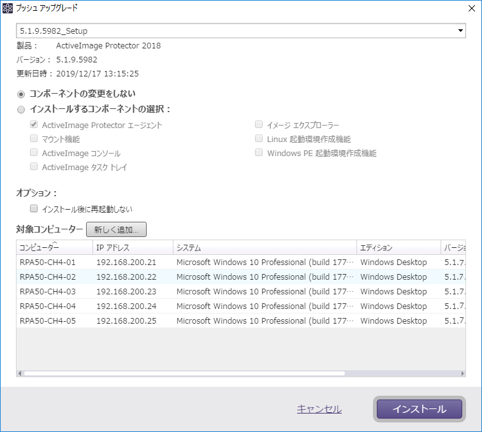Click the scrollbar's left arrow
The image size is (482, 432).
(19, 373)
